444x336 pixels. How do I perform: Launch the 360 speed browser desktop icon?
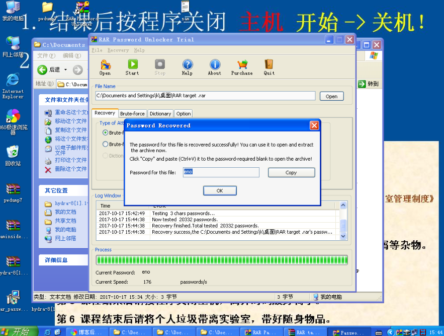(x=13, y=121)
